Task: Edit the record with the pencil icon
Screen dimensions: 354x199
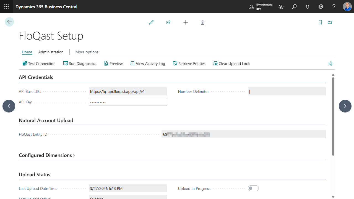Action: pyautogui.click(x=151, y=22)
